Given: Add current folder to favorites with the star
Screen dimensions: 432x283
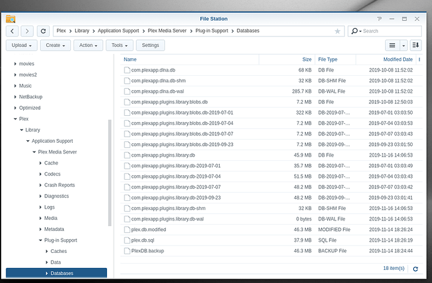Looking at the screenshot, I should [337, 31].
